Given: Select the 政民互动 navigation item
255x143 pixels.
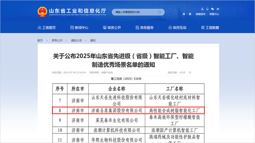Looking at the screenshot, I should click(x=177, y=28).
